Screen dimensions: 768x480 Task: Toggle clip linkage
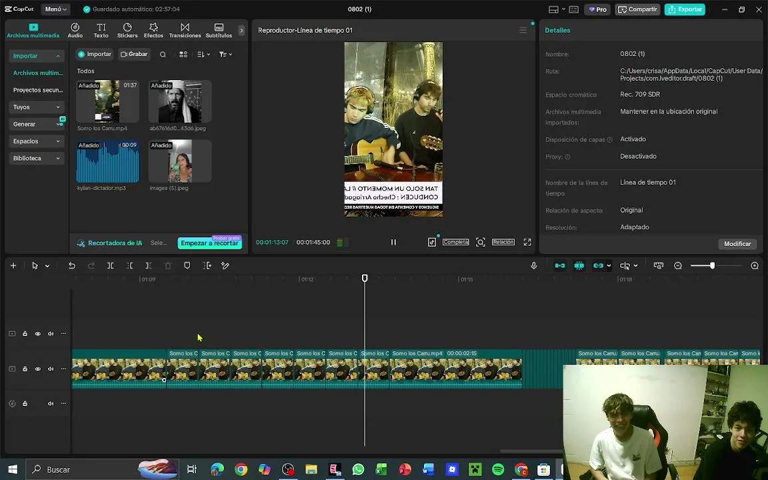point(598,265)
